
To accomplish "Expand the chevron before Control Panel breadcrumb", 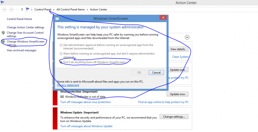I will click(x=32, y=9).
